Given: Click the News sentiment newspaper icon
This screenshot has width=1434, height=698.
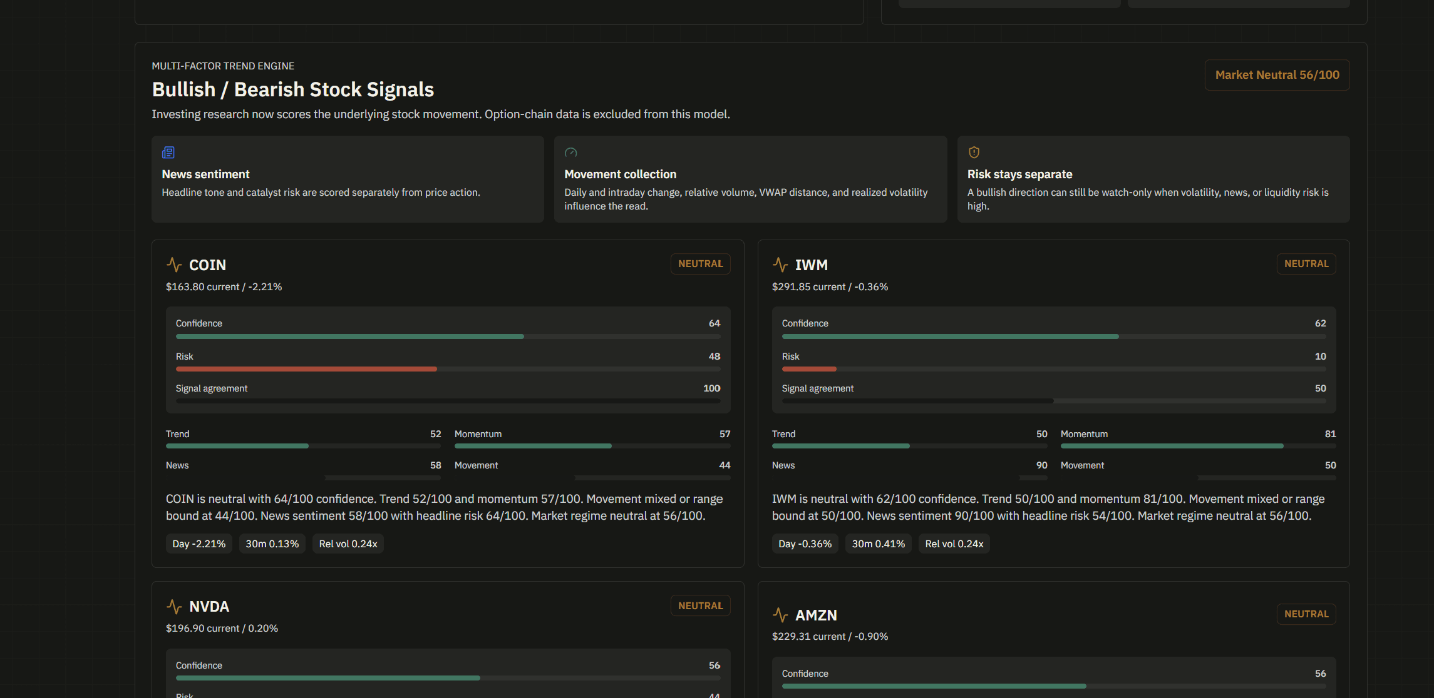Looking at the screenshot, I should pyautogui.click(x=168, y=153).
